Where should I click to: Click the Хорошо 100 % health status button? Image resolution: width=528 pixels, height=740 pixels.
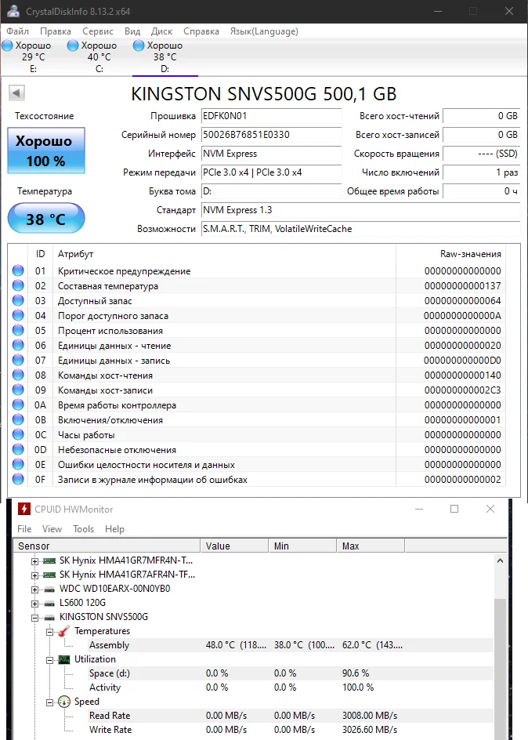click(x=46, y=151)
